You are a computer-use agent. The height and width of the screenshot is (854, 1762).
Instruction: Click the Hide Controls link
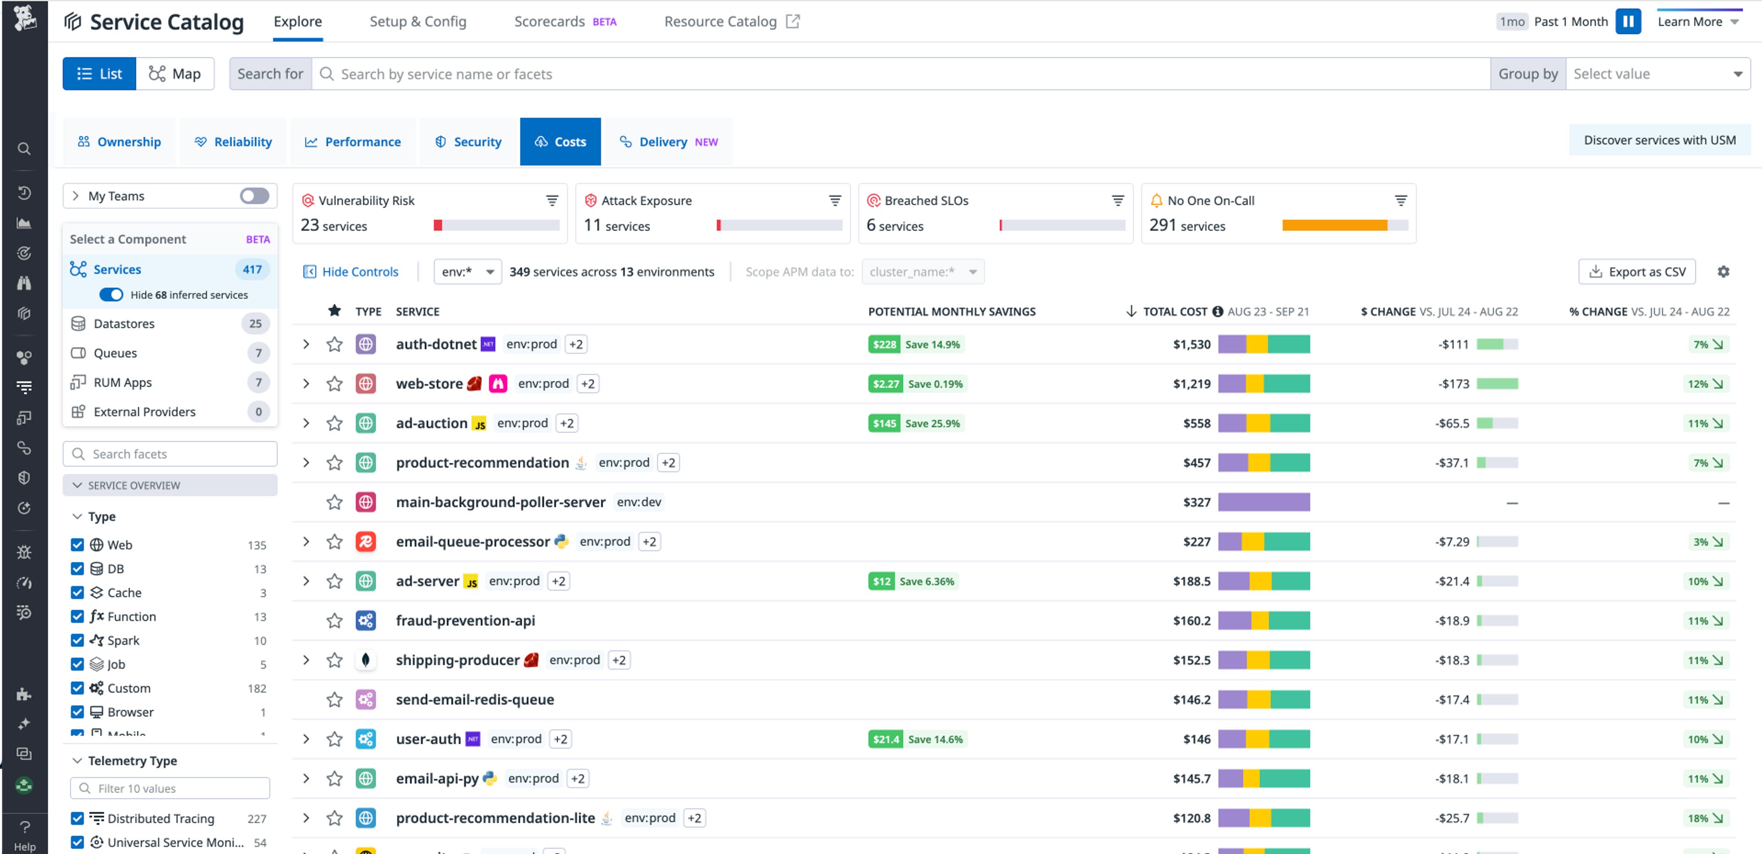361,271
